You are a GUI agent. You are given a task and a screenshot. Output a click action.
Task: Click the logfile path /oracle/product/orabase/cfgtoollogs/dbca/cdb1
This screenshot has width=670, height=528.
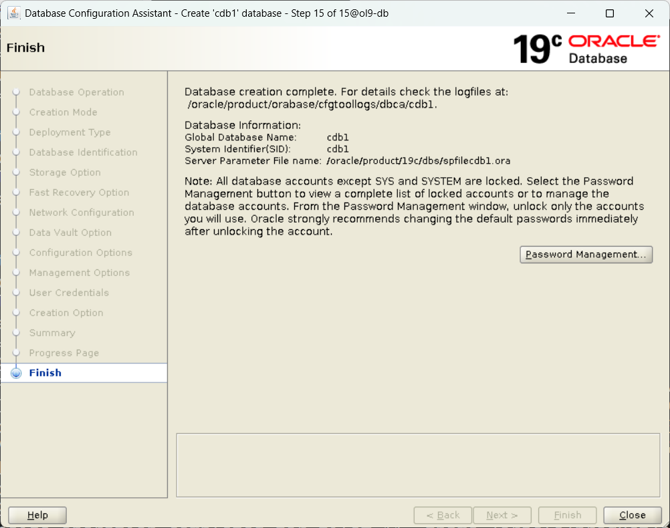[x=311, y=105]
